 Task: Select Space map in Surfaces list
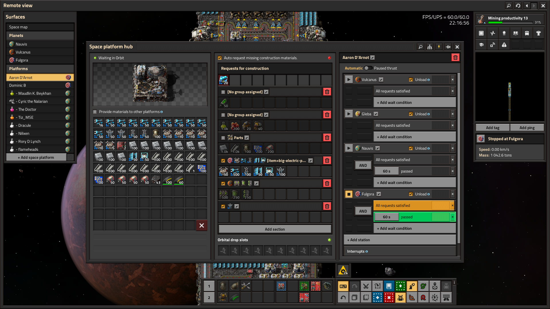pyautogui.click(x=40, y=27)
